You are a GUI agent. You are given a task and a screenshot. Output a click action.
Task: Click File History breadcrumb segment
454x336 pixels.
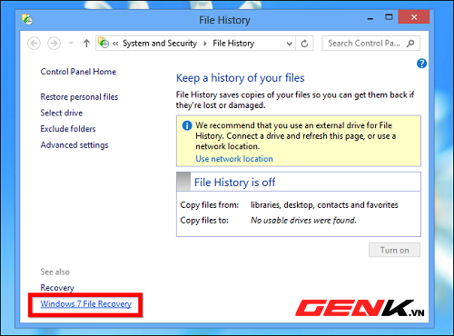(x=233, y=44)
